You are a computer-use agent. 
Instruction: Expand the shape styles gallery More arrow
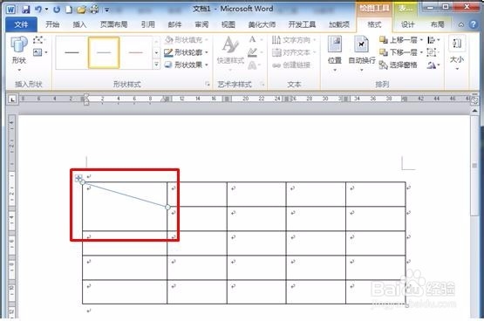point(156,65)
